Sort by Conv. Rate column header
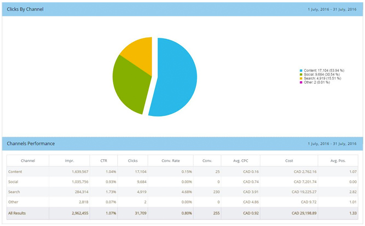Image resolution: width=365 pixels, height=226 pixels. (x=171, y=160)
